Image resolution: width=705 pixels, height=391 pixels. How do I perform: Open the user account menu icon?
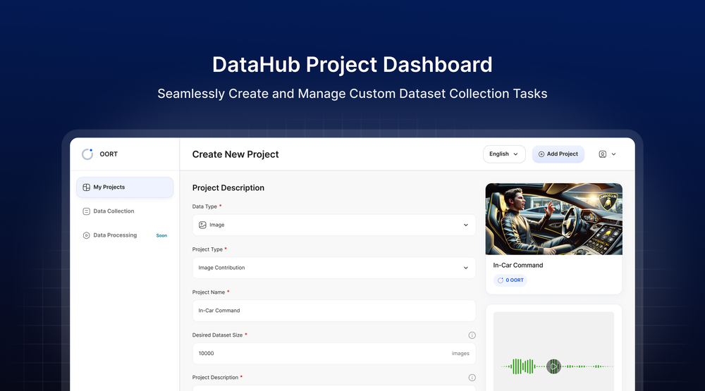tap(603, 154)
